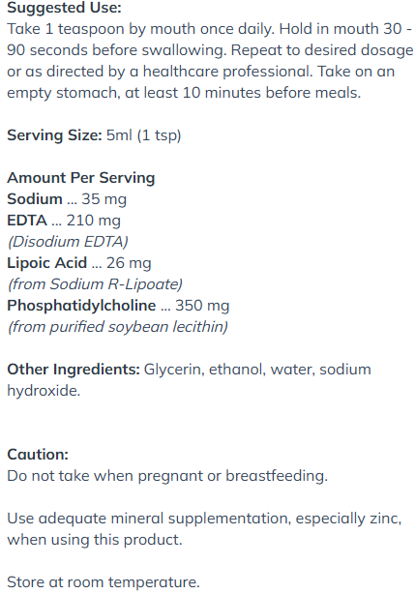This screenshot has height=594, width=415.
Task: Click the EDTA 210 mg entry
Action: pyautogui.click(x=64, y=221)
